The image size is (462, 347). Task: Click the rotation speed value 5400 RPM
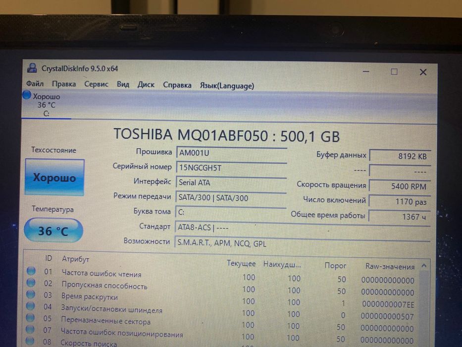tap(400, 186)
